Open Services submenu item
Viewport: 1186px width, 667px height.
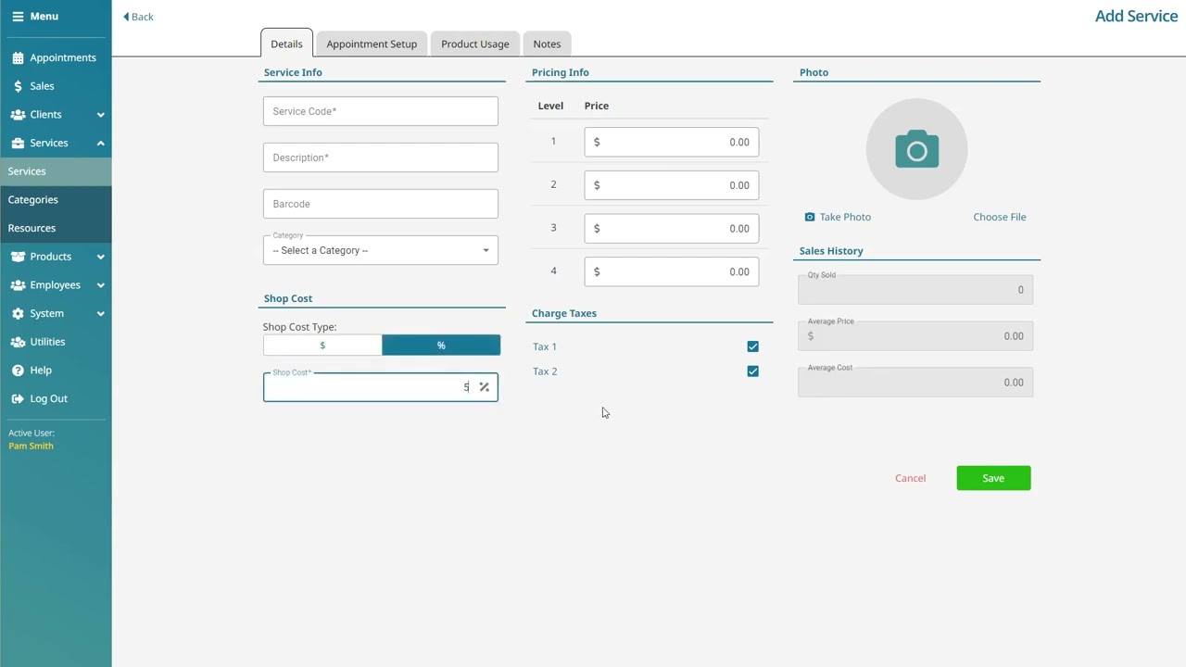56,171
